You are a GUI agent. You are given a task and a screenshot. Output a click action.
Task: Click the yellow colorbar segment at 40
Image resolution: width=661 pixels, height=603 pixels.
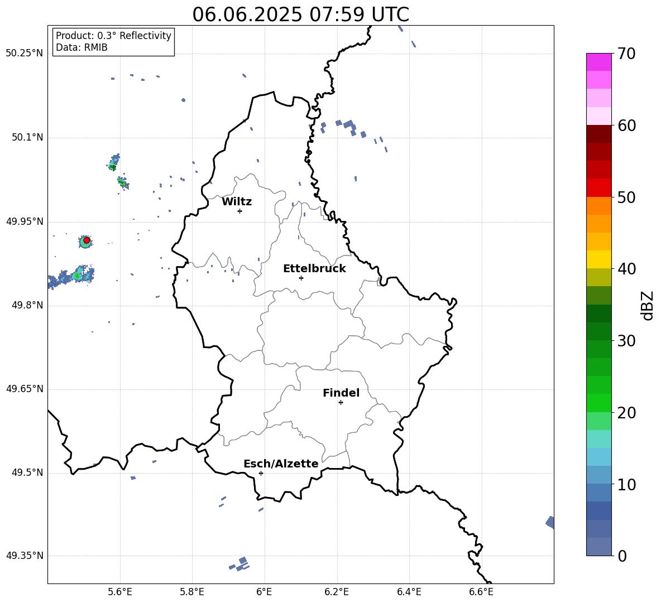coord(598,259)
